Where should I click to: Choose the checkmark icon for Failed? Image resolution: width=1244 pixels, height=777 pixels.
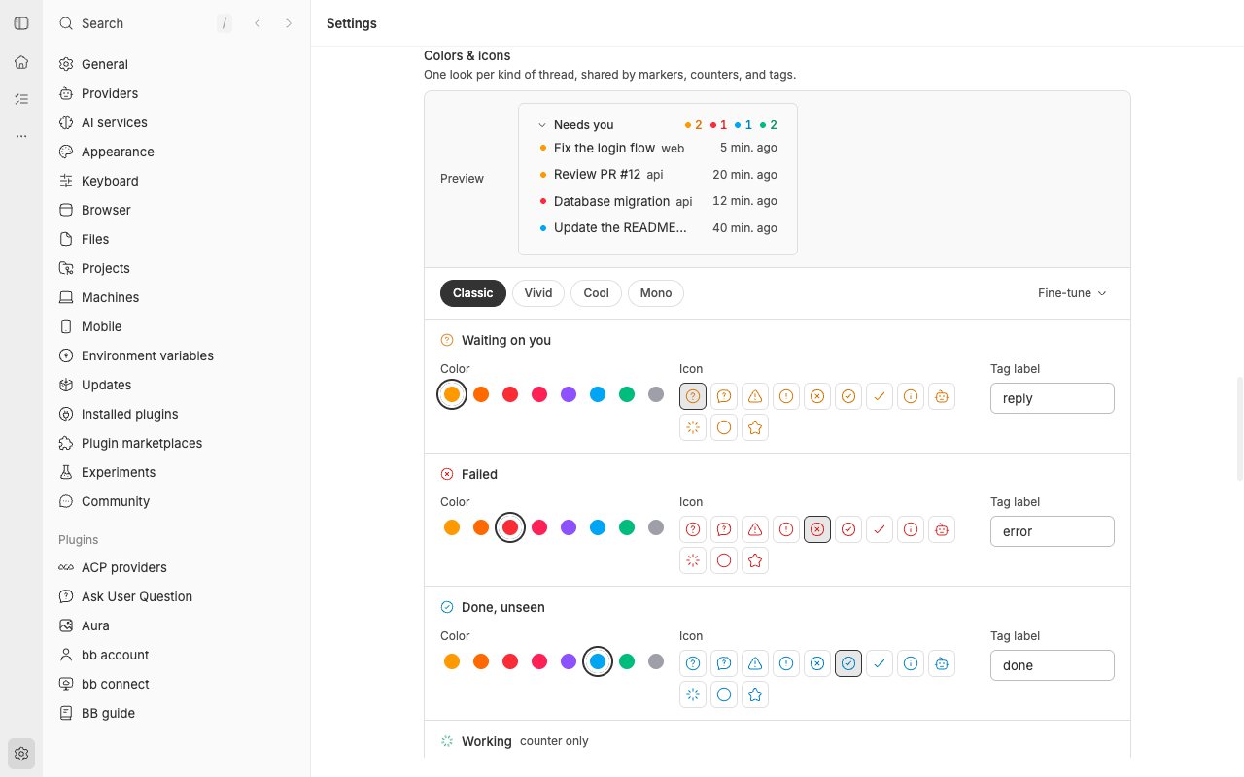[880, 529]
